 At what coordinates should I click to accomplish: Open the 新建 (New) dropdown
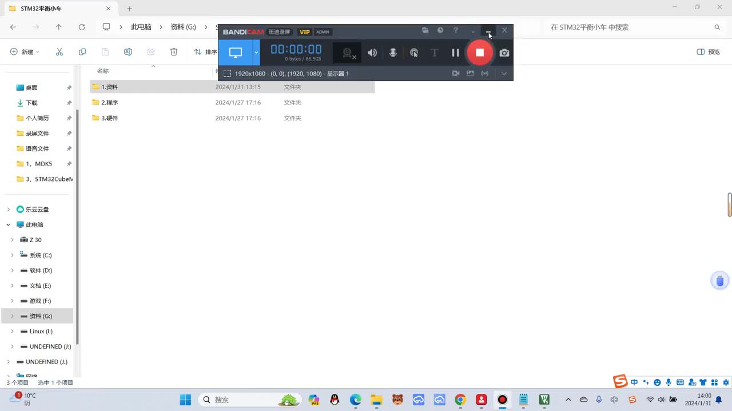coord(25,52)
